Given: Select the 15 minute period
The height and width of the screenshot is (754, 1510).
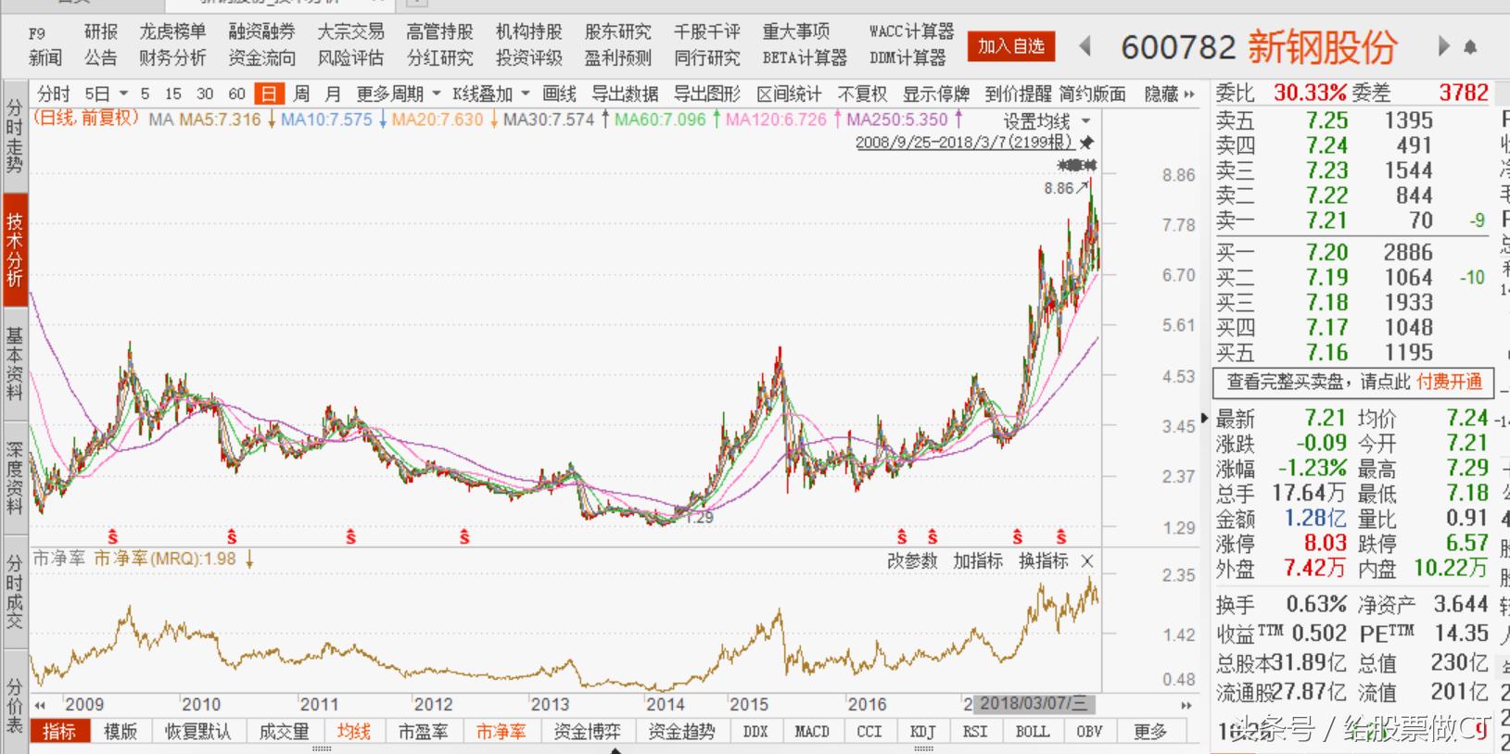Looking at the screenshot, I should [173, 94].
